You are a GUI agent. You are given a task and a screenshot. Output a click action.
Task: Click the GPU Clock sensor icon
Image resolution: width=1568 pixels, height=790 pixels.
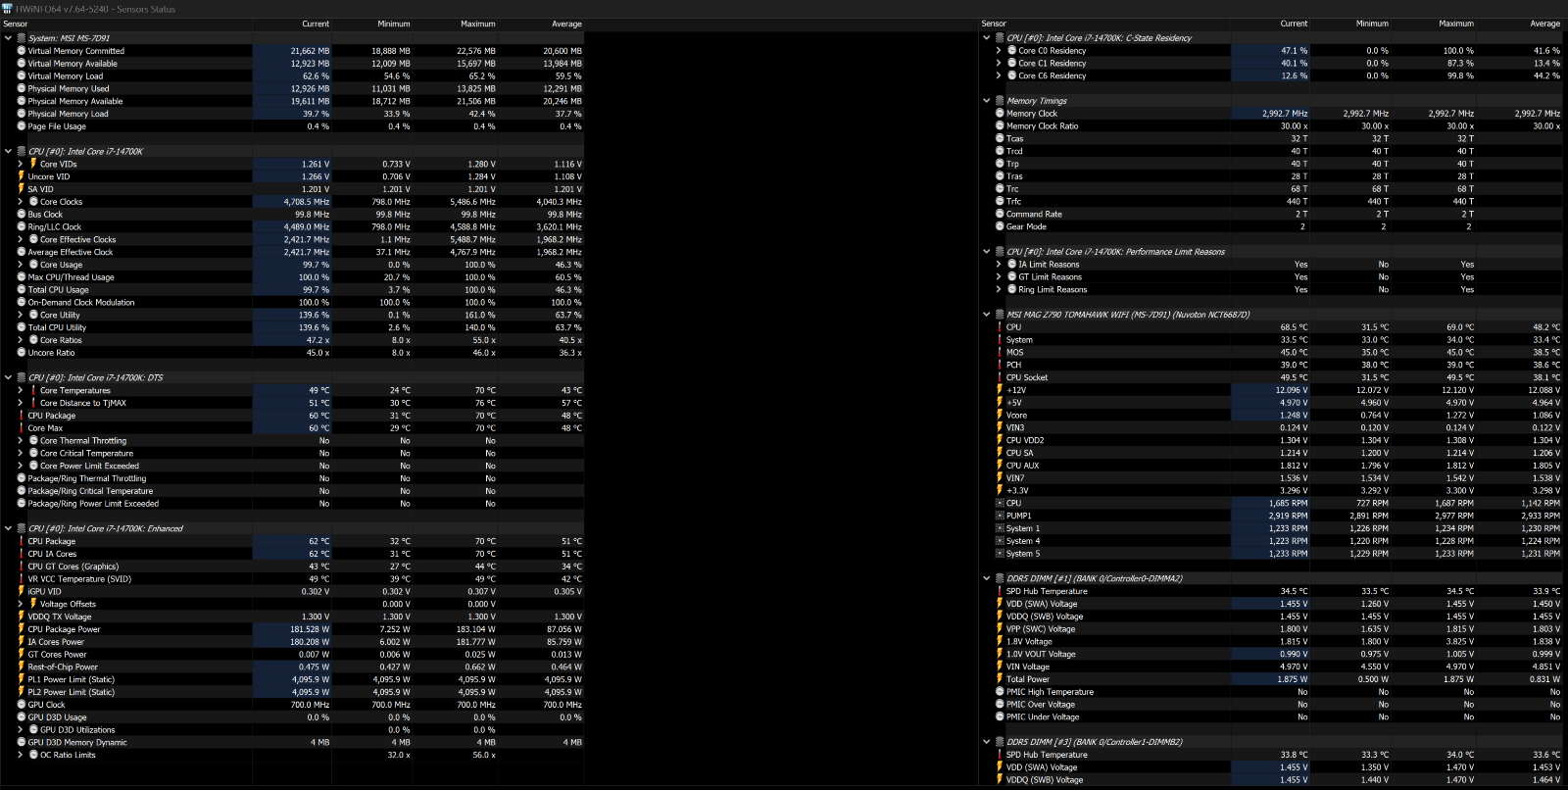[22, 705]
